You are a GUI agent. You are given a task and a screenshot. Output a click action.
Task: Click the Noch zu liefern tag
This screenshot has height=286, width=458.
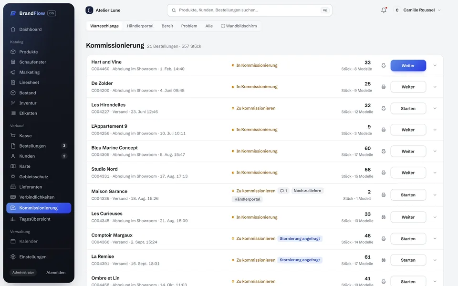point(307,191)
